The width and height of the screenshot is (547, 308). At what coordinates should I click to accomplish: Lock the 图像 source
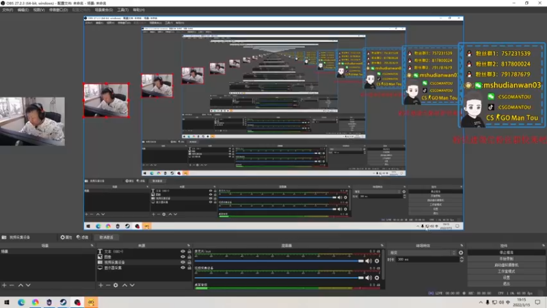pos(189,257)
